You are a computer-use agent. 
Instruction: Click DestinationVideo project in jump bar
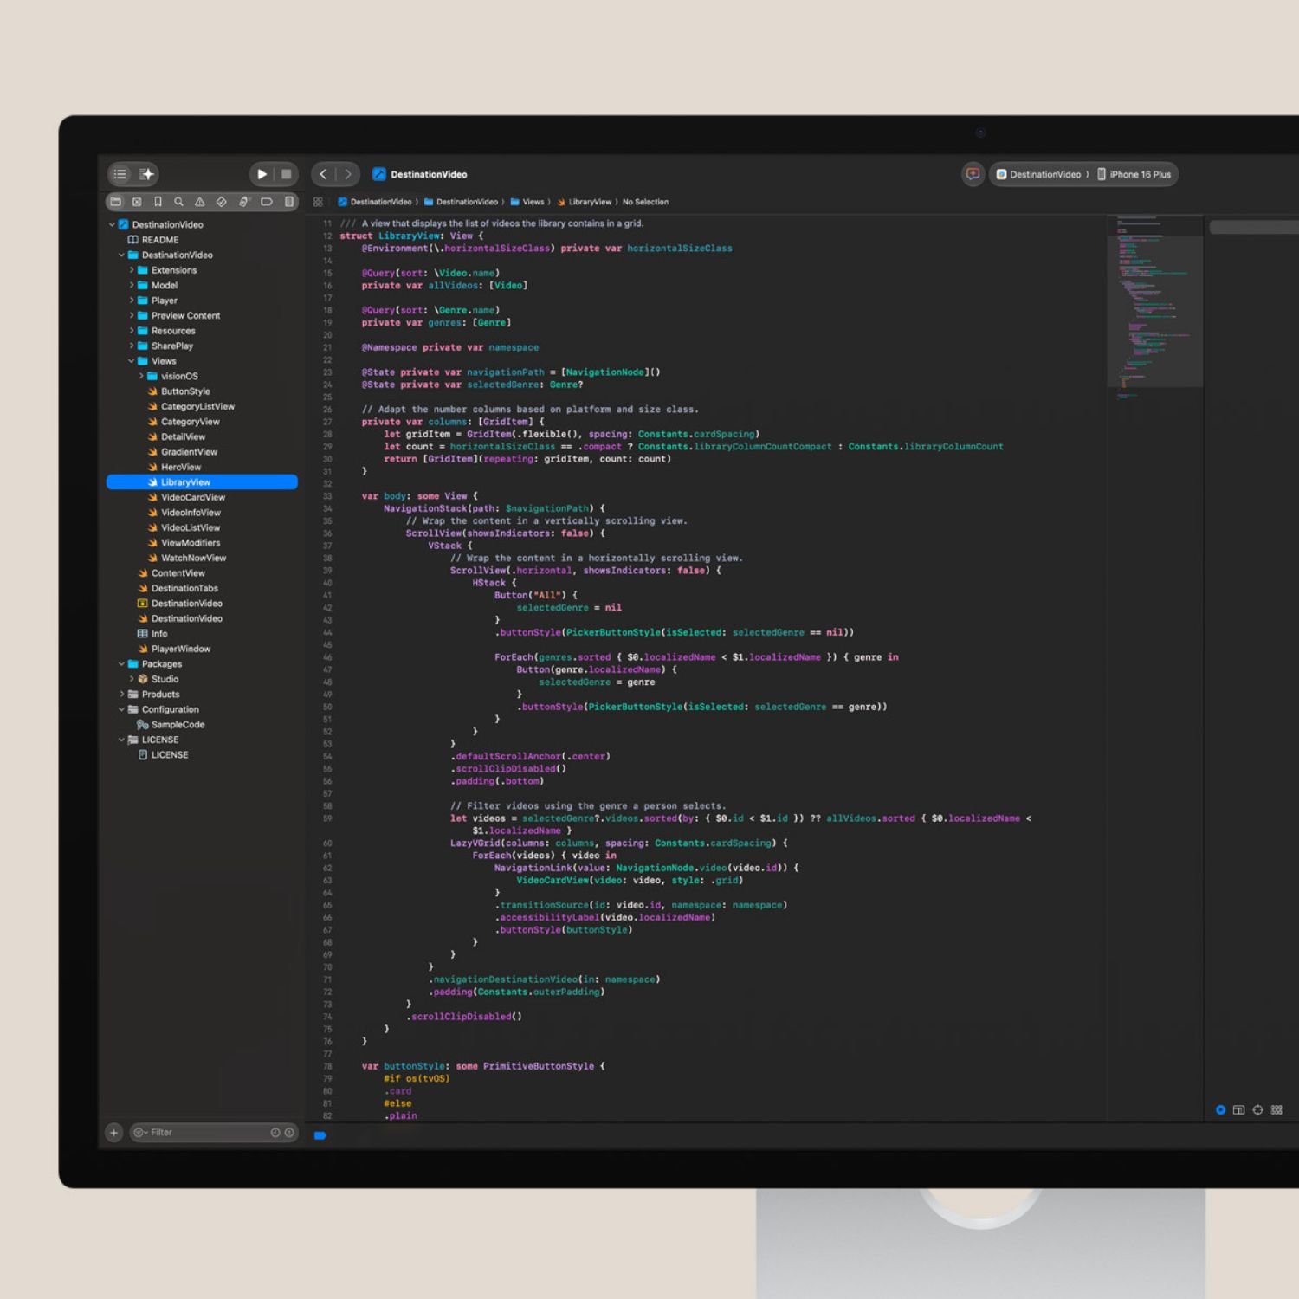(375, 202)
